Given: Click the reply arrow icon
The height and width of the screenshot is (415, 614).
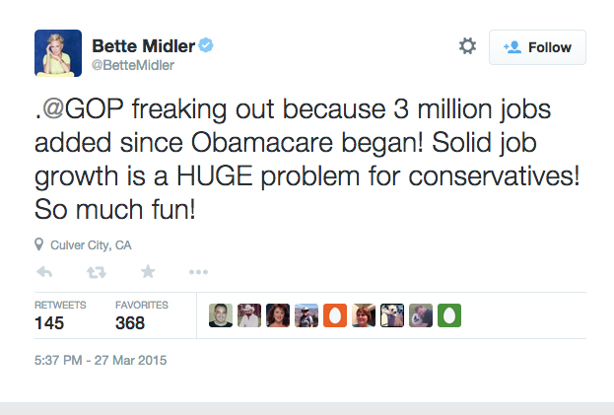Looking at the screenshot, I should [44, 272].
